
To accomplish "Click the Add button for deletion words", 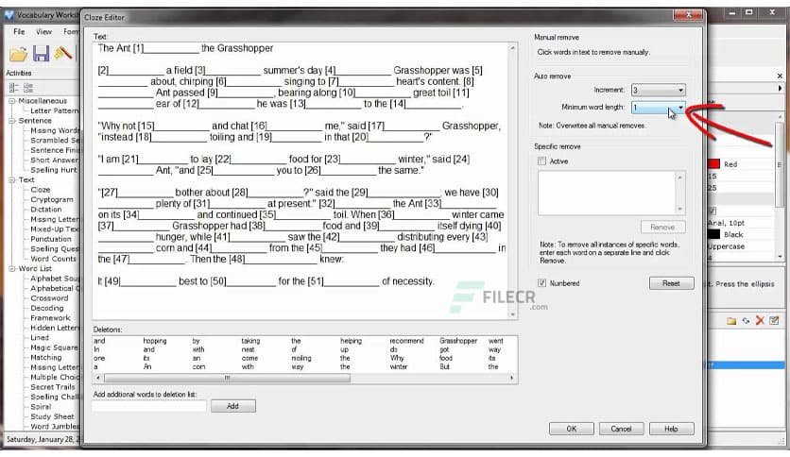I will tap(233, 406).
